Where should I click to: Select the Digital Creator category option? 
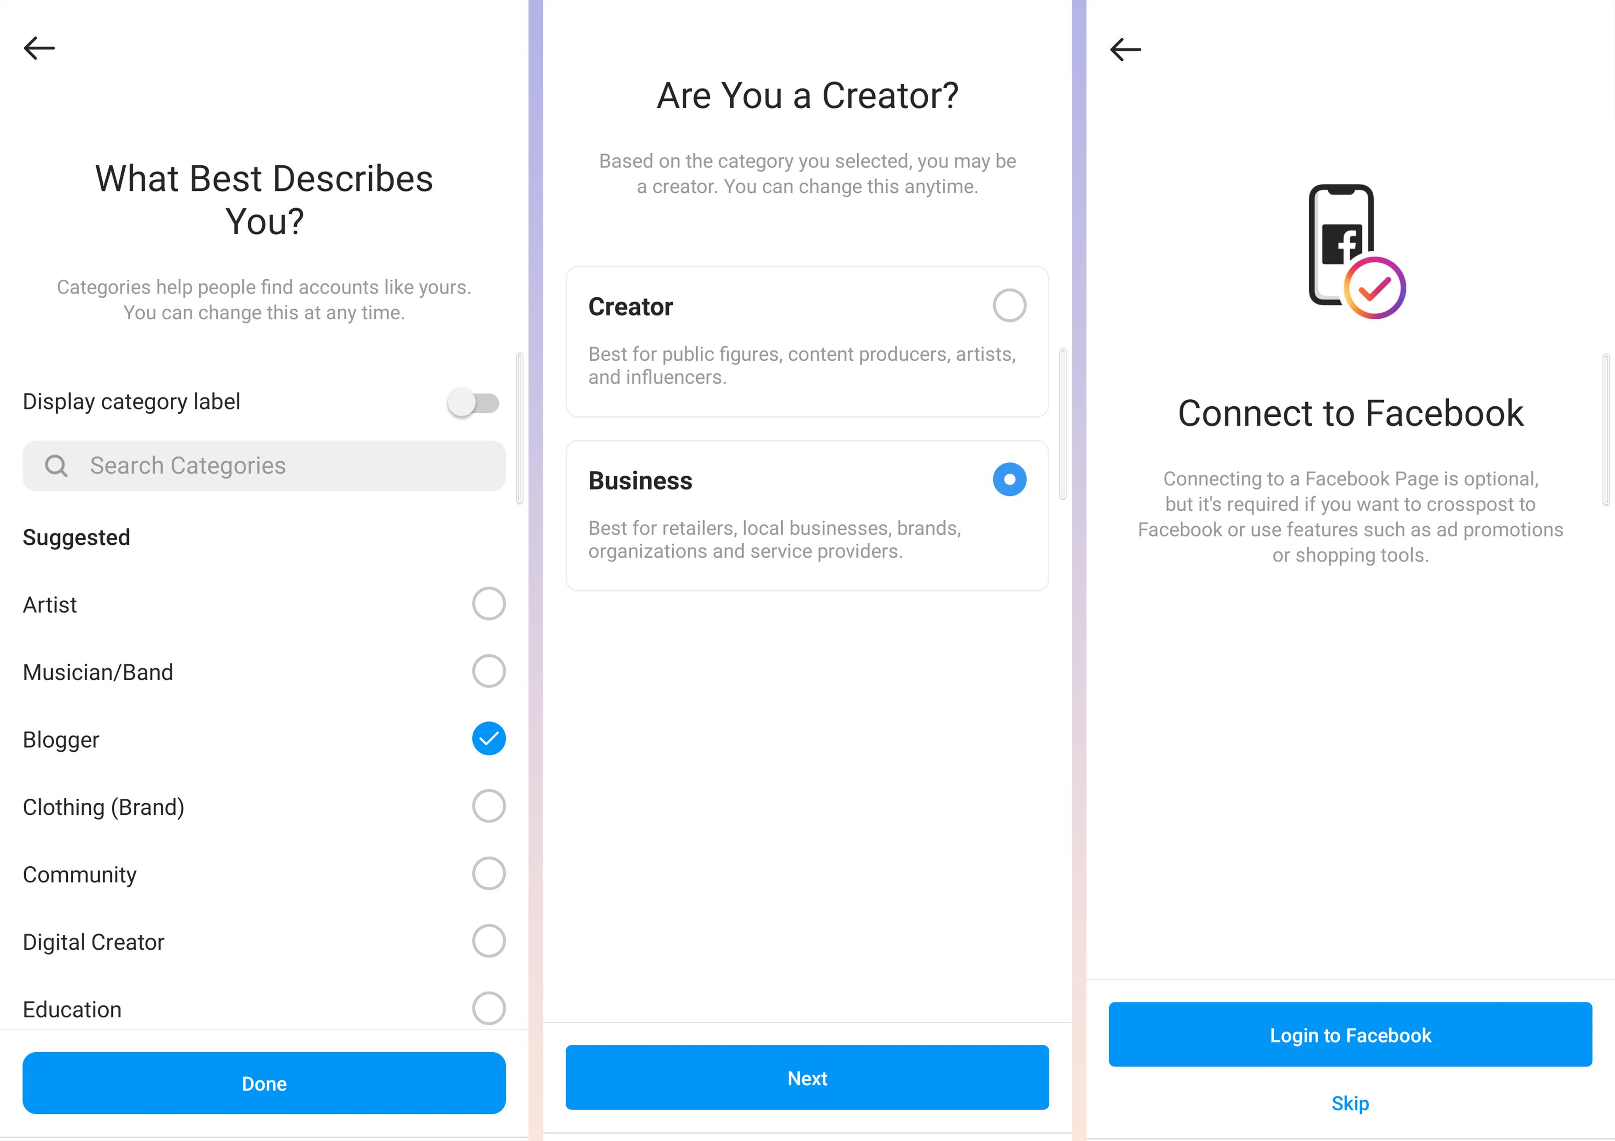point(488,940)
